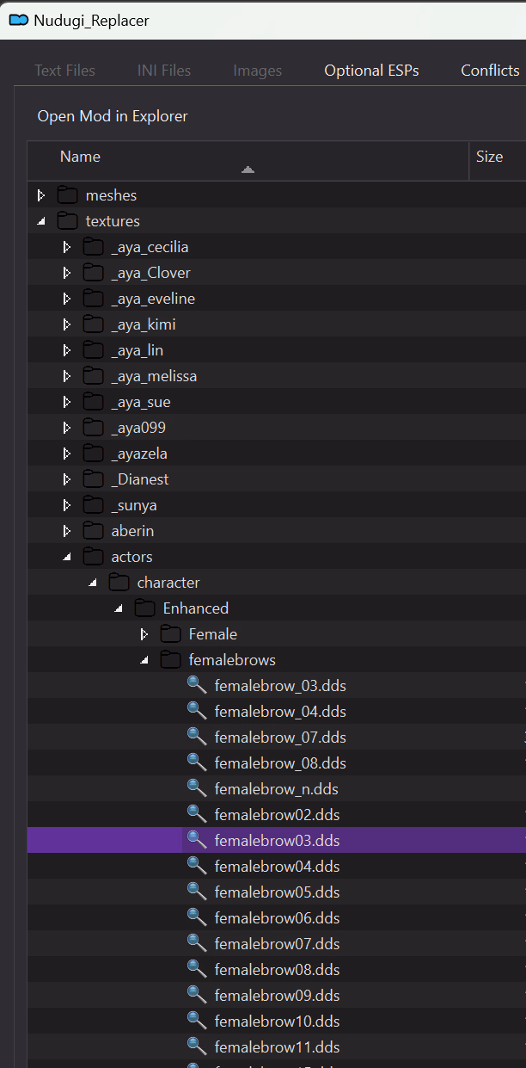Collapse the actors folder
The image size is (526, 1068).
click(x=67, y=557)
